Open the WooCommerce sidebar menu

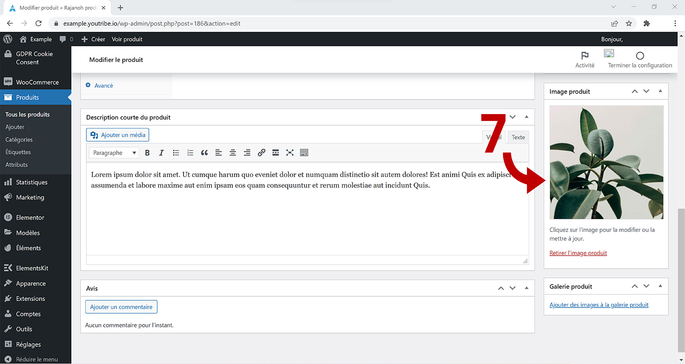coord(37,82)
